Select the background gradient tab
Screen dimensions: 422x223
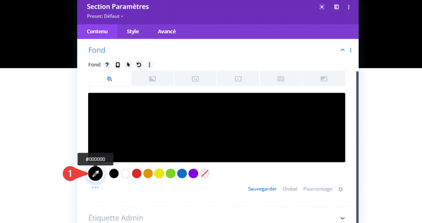(152, 79)
